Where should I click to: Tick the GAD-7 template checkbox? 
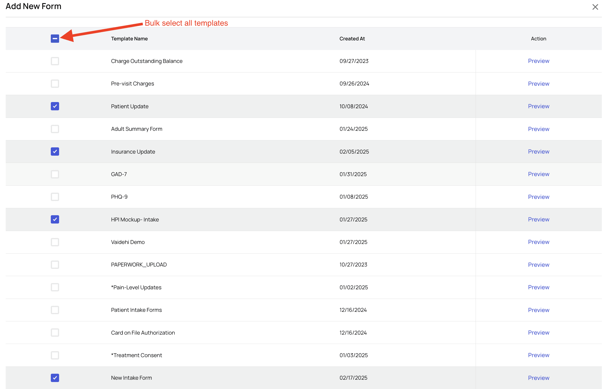(x=55, y=174)
